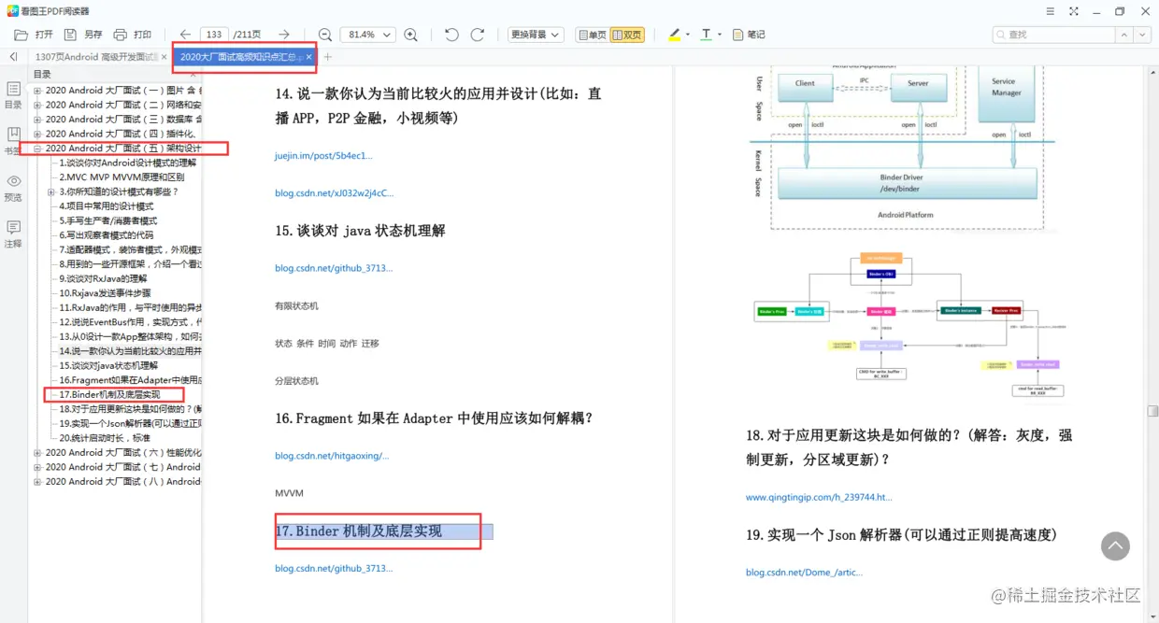Click the 打开 open button label

44,35
